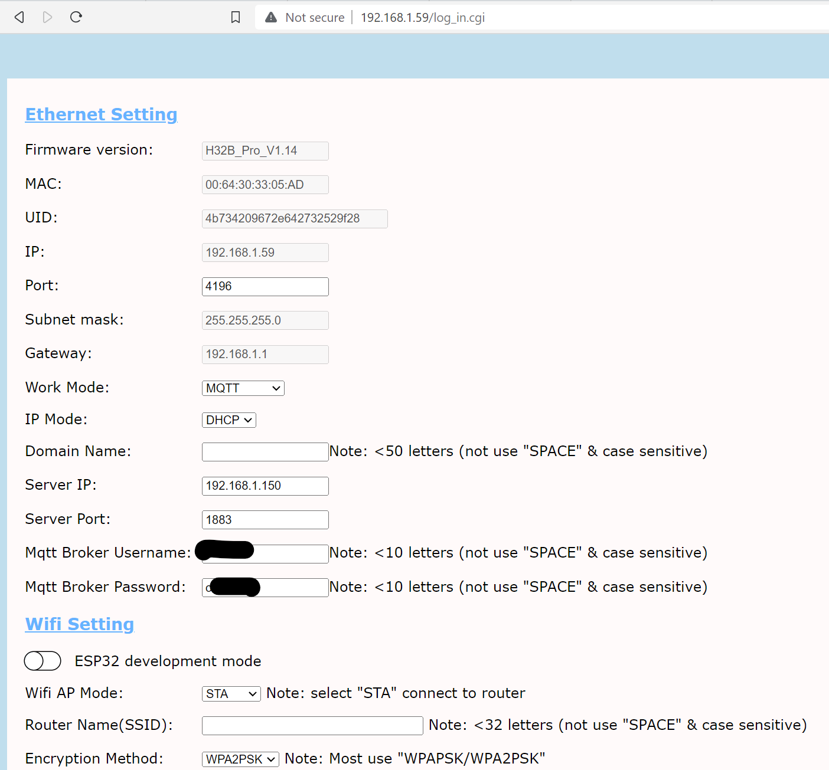This screenshot has height=770, width=829.
Task: Open the Wifi Setting heading link
Action: [80, 624]
